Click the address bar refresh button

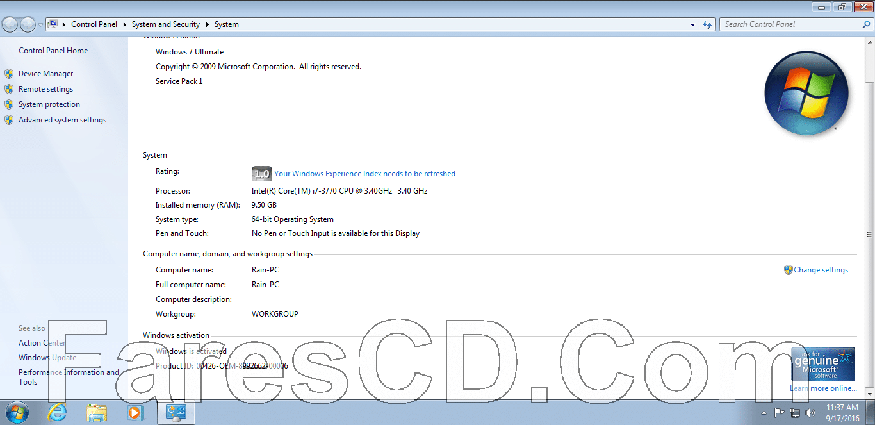707,24
